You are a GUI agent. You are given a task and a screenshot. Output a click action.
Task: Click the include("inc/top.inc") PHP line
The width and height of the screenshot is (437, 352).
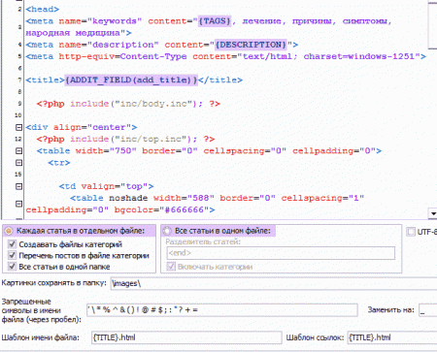pyautogui.click(x=125, y=139)
